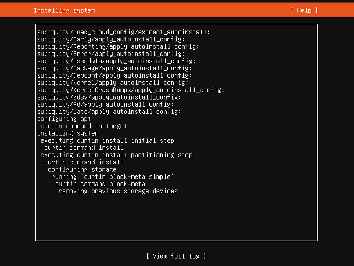This screenshot has width=354, height=266.
Task: Click the subiquity/Error/apply_autoinstall_config line
Action: pos(111,54)
